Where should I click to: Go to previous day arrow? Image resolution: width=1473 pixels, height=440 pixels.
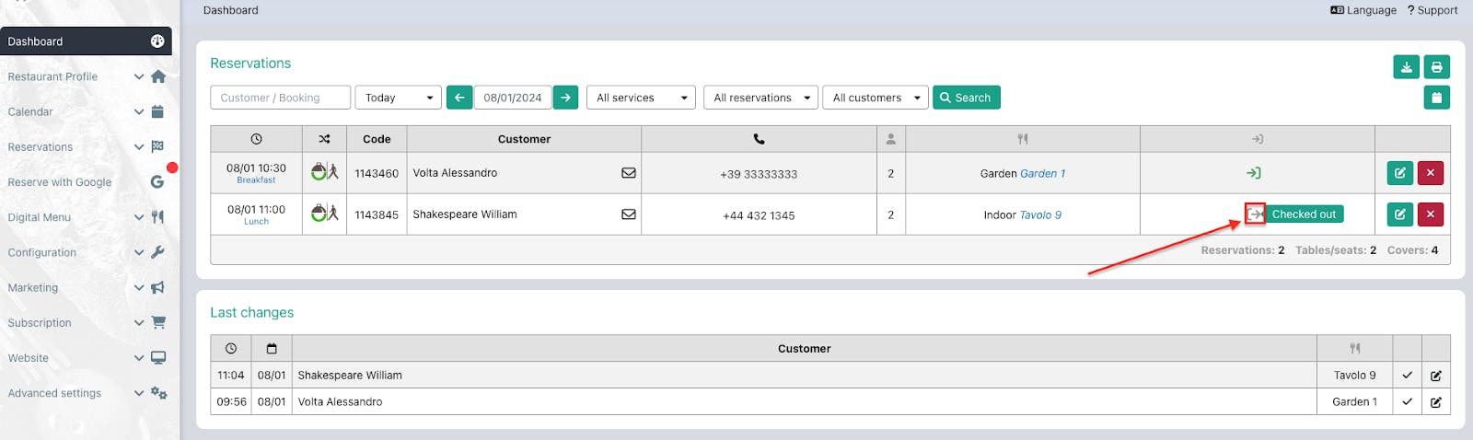459,98
